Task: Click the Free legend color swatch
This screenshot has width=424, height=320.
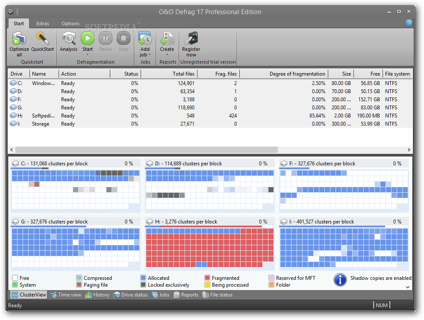Action: (15, 278)
